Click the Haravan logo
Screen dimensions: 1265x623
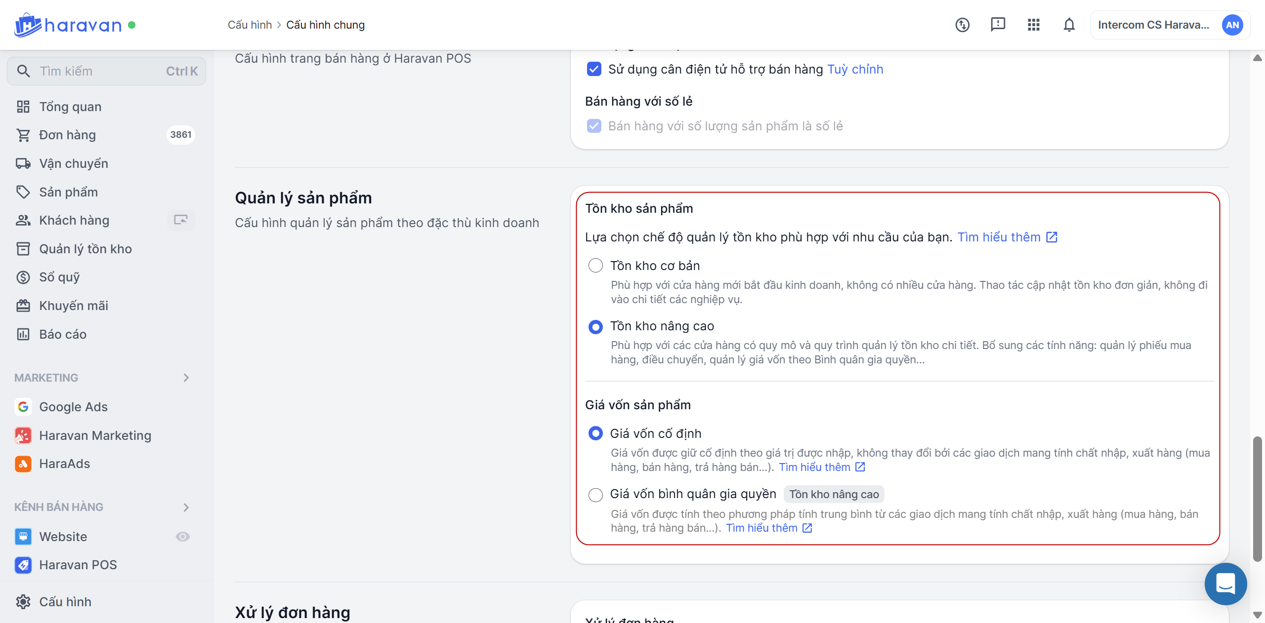point(69,25)
